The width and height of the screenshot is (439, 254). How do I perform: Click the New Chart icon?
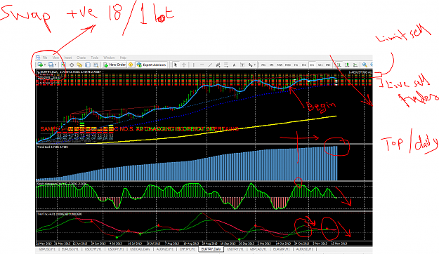point(40,65)
